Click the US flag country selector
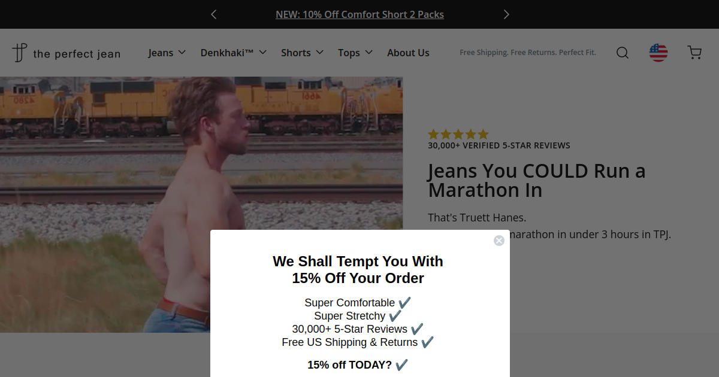 [x=658, y=53]
